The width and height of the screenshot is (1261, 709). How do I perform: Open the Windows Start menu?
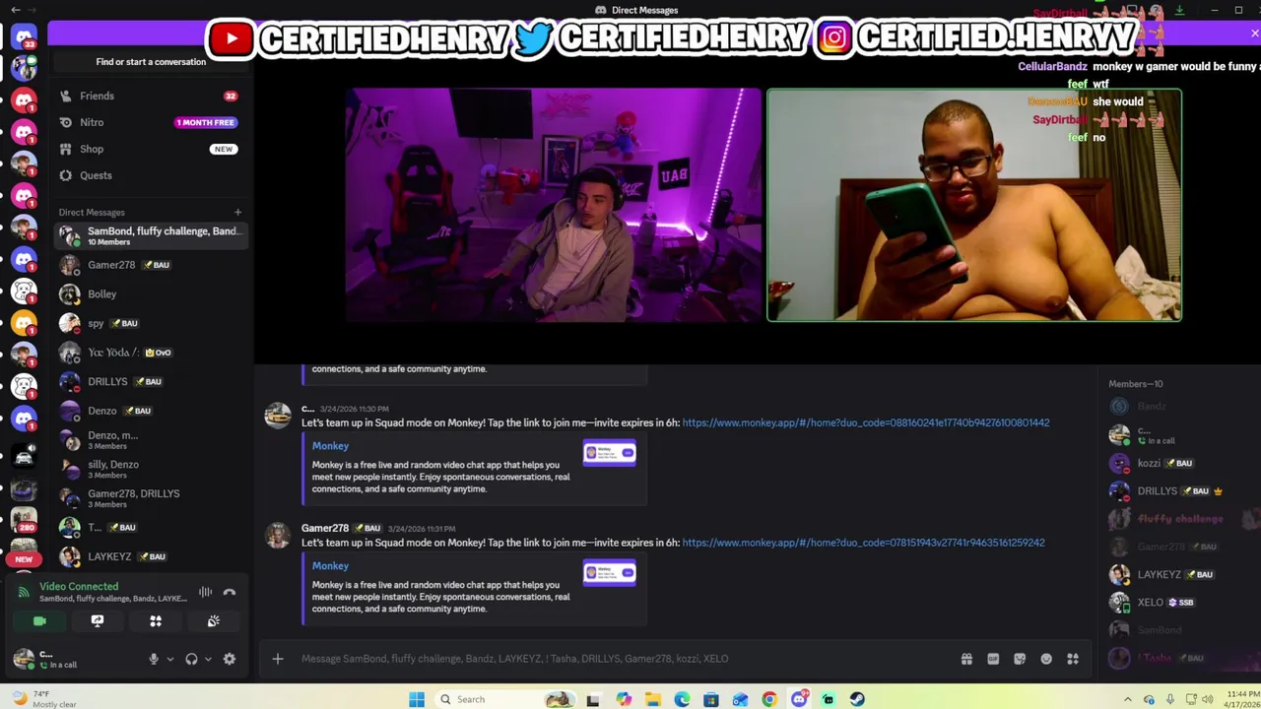tap(417, 699)
